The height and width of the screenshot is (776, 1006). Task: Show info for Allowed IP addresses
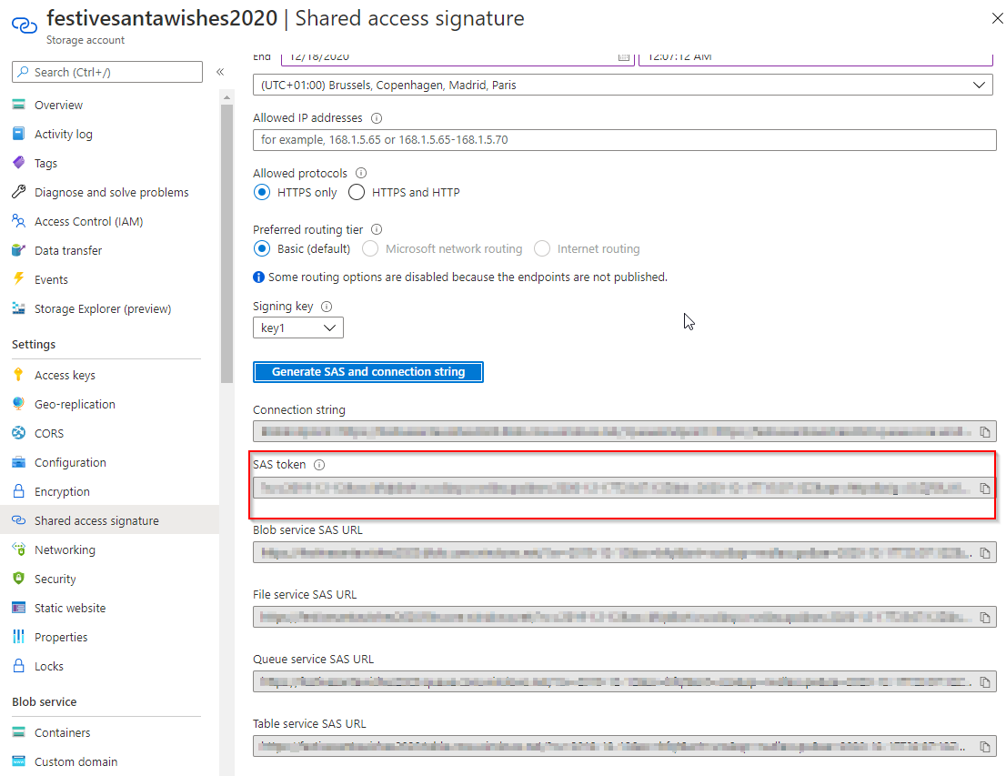click(377, 118)
